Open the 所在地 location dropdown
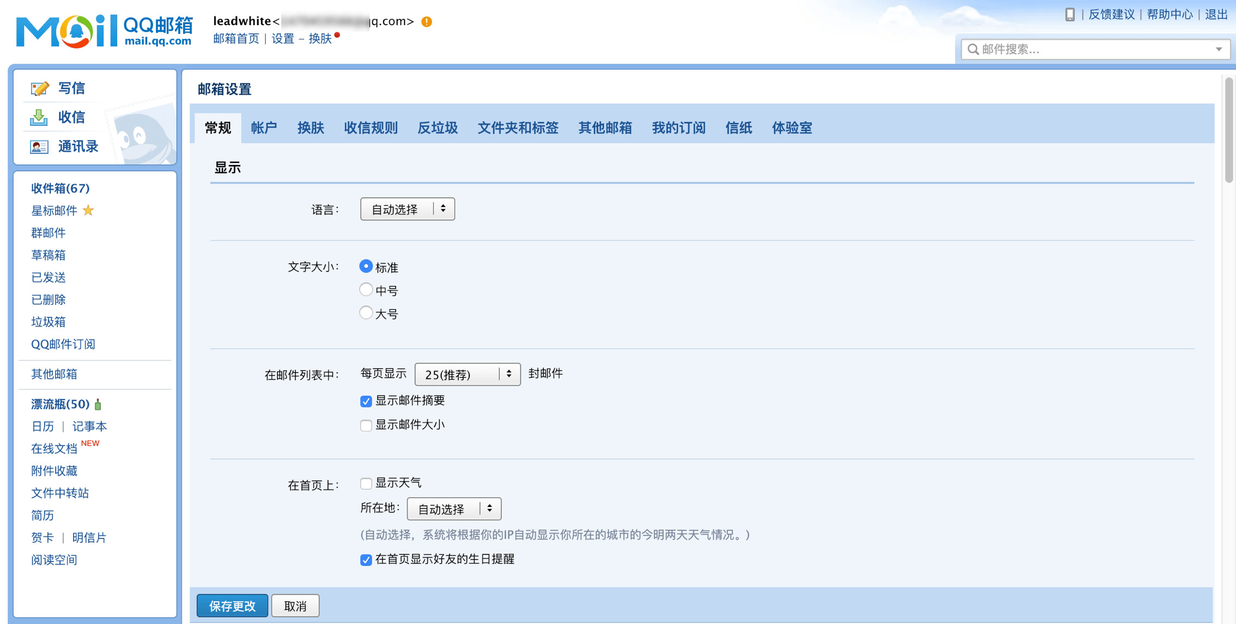The height and width of the screenshot is (624, 1236). click(453, 509)
